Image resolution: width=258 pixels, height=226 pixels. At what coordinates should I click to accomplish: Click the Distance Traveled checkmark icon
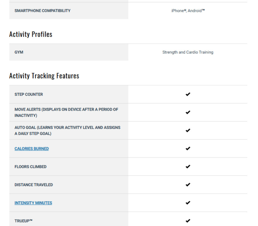188,185
